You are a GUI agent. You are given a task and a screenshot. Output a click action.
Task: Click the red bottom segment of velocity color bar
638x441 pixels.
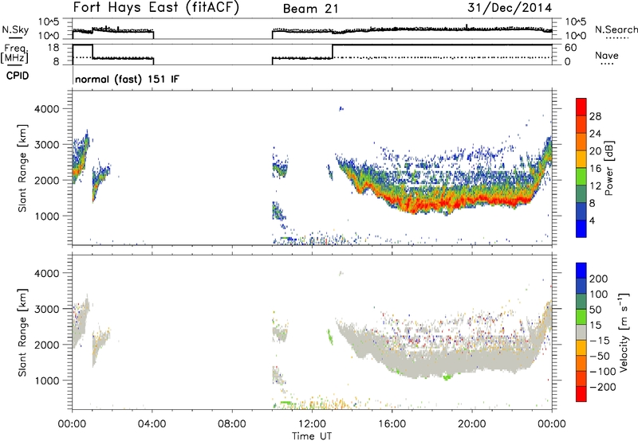coord(581,394)
